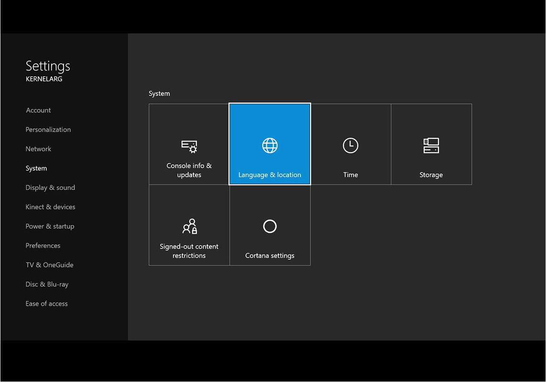Image resolution: width=546 pixels, height=382 pixels.
Task: Open Display & sound settings
Action: click(50, 187)
